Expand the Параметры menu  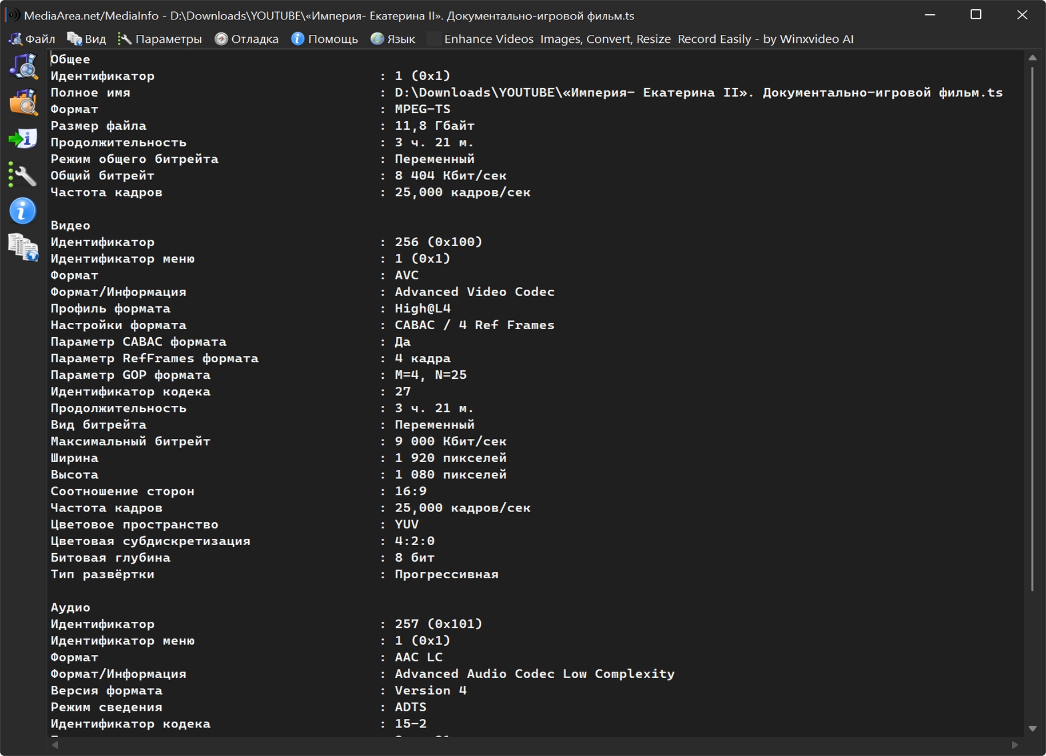point(160,39)
